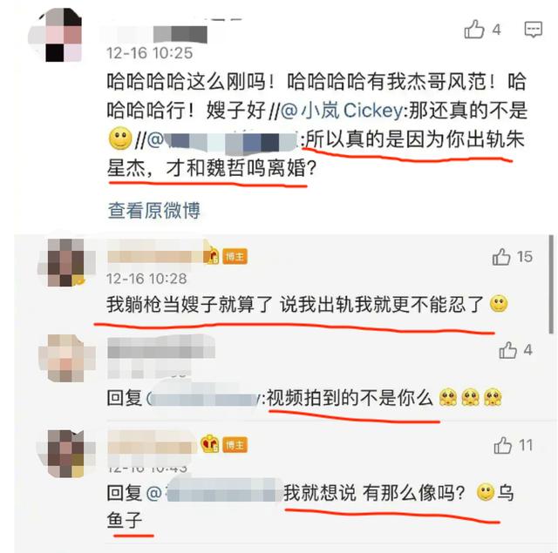Like the blogger comment with 15 likes
This screenshot has height=553, width=558.
point(501,257)
